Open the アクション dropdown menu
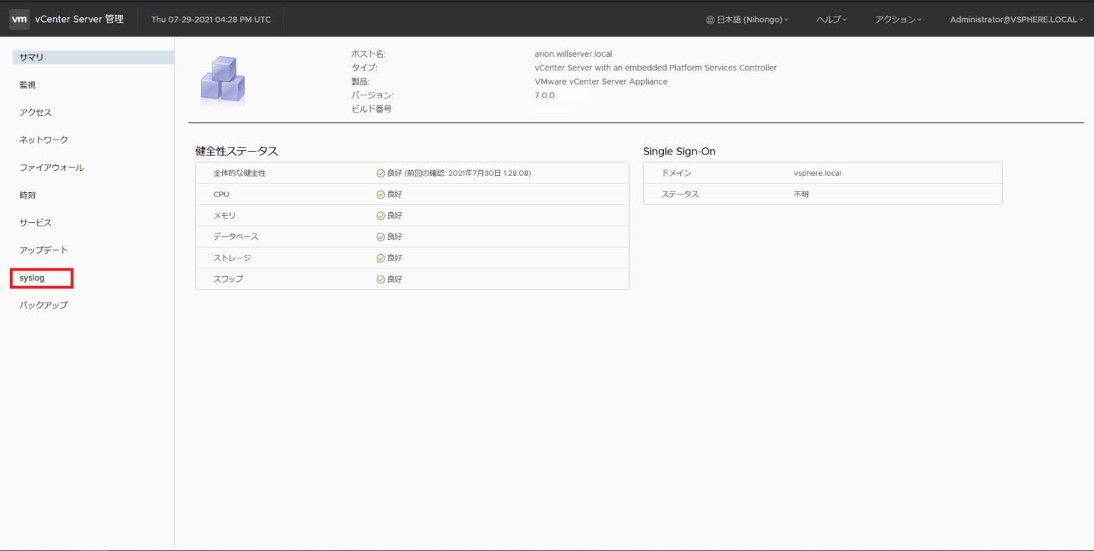This screenshot has width=1094, height=551. [x=898, y=20]
